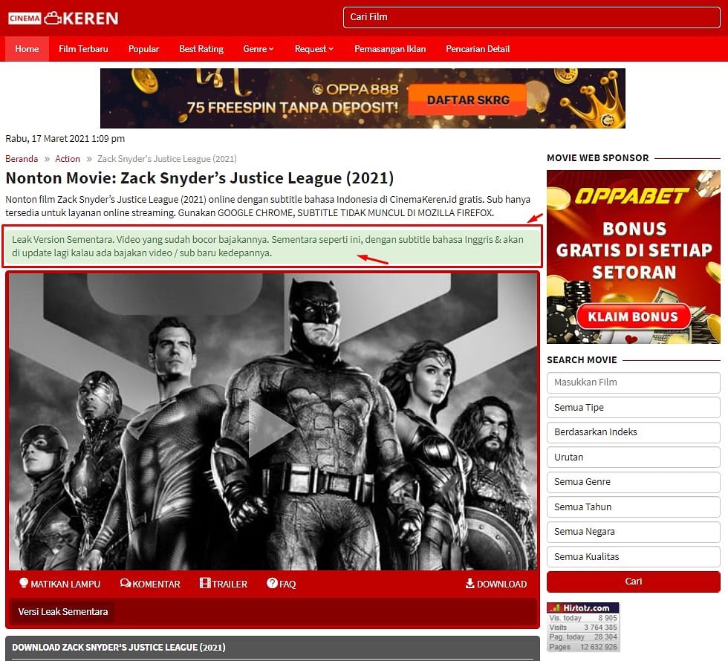Screen dimensions: 728x661
Task: Click the download arrow icon
Action: [469, 583]
